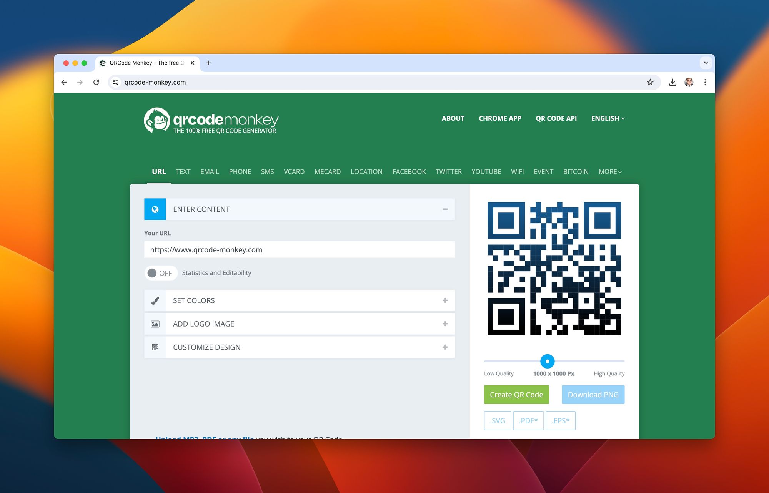Image resolution: width=769 pixels, height=493 pixels.
Task: Switch to the Bitcoin tab
Action: click(x=576, y=172)
